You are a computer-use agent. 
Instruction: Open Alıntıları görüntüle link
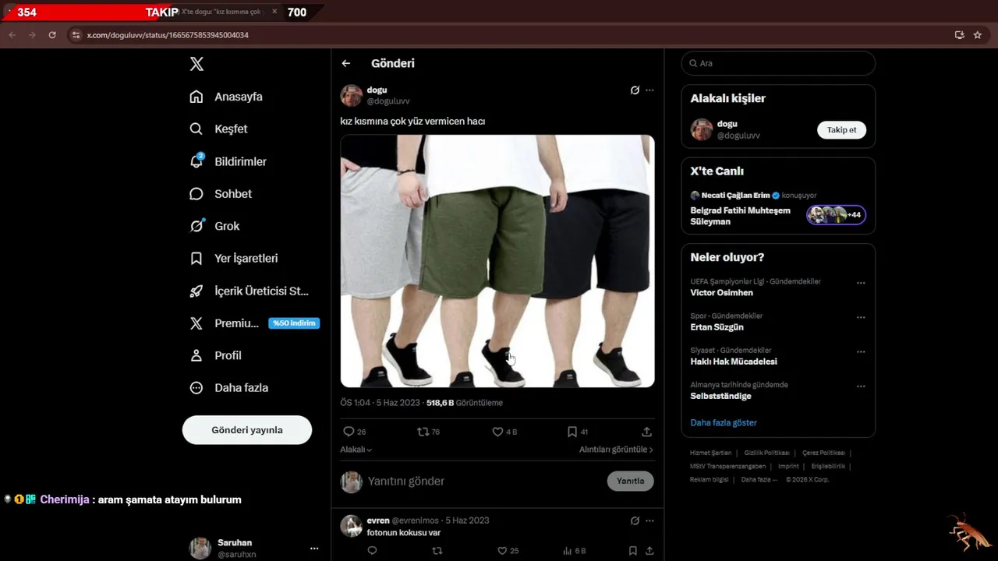pos(616,450)
